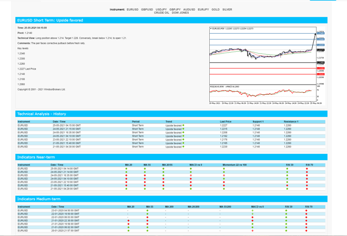Switch to CRUDE OIL instrument
Screen dimensions: 347x236
(161, 13)
